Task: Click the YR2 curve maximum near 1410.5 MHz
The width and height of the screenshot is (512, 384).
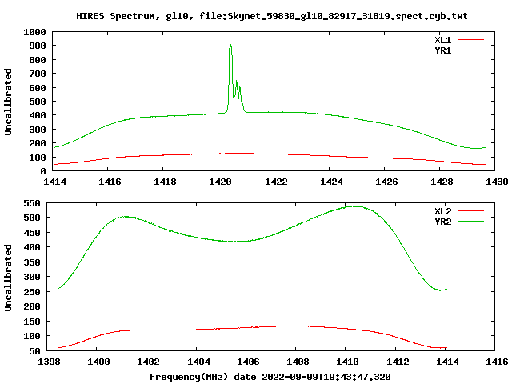Action: 354,206
